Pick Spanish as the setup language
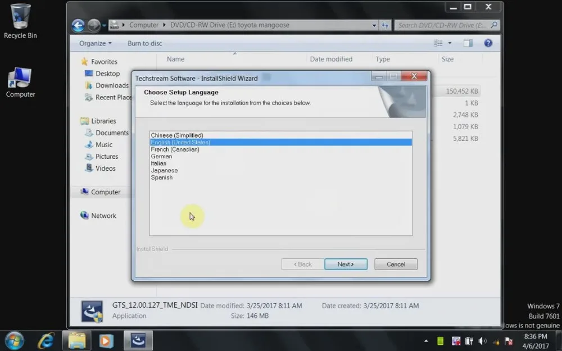The height and width of the screenshot is (351, 562). (x=280, y=177)
